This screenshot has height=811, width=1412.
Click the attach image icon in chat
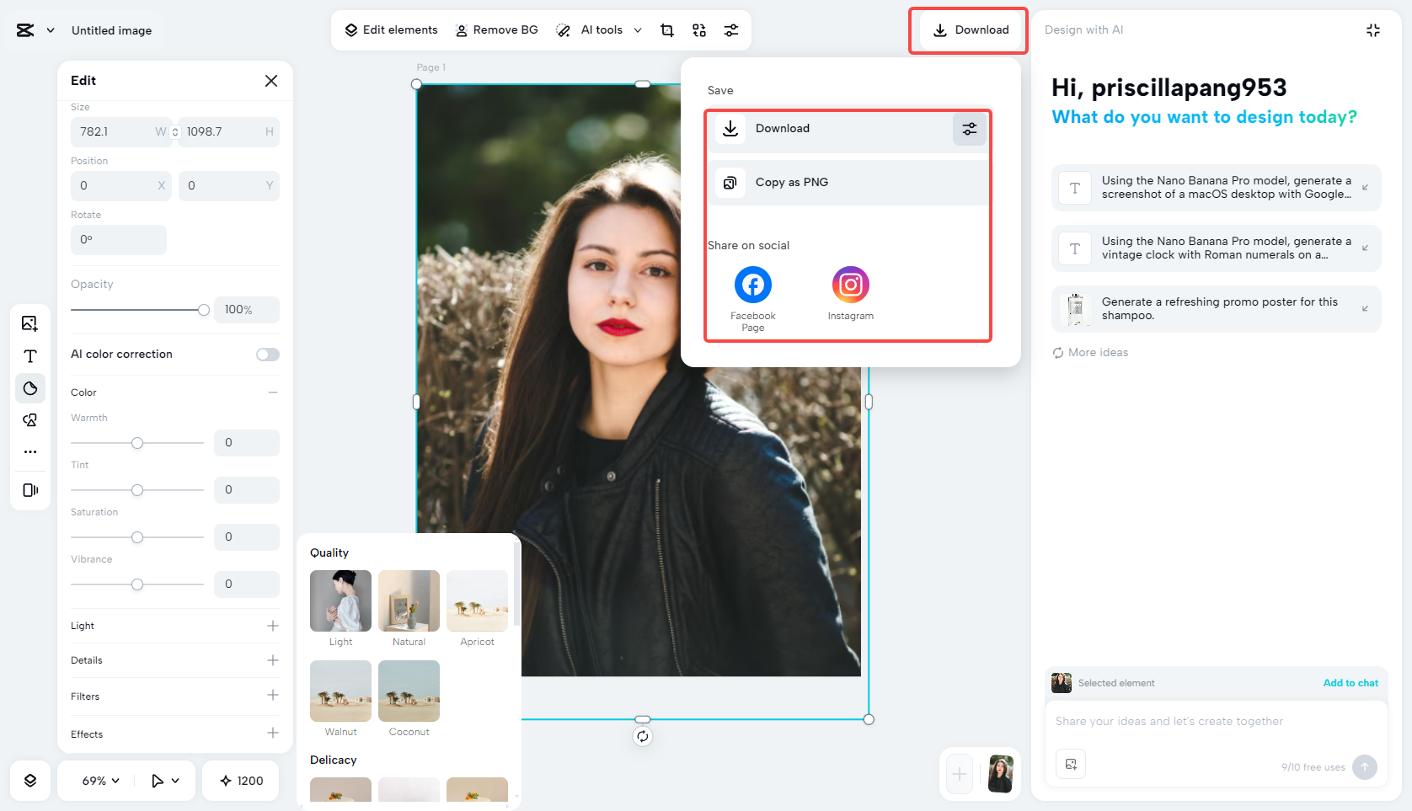[x=1071, y=765]
